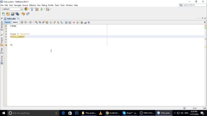Click Shift Line Left icon
Screen dimensions: 207x116
pos(66,22)
